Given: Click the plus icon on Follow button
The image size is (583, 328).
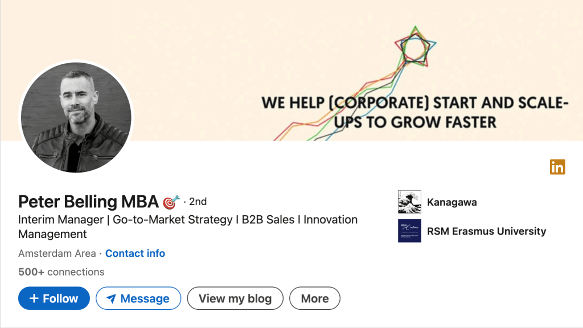Looking at the screenshot, I should (34, 298).
